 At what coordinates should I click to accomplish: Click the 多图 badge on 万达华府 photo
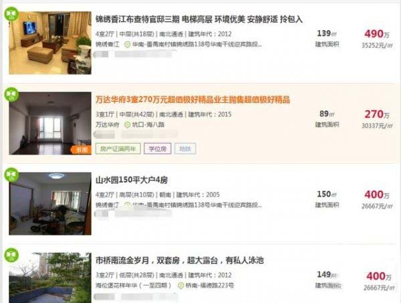point(82,150)
